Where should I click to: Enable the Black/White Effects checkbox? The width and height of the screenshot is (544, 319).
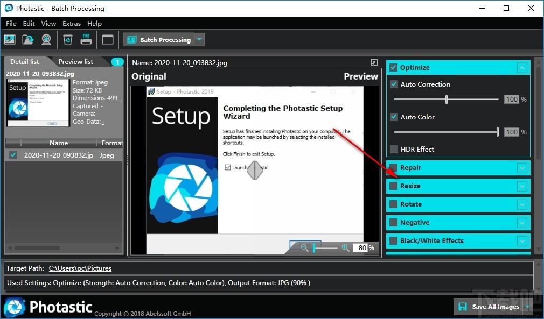(x=393, y=240)
